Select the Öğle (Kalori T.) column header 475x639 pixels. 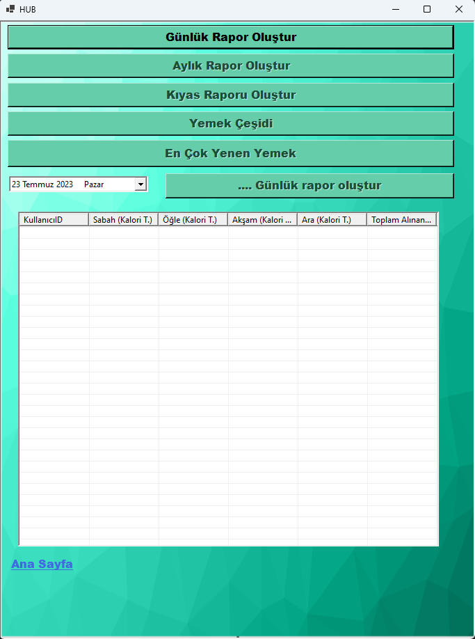tap(193, 220)
